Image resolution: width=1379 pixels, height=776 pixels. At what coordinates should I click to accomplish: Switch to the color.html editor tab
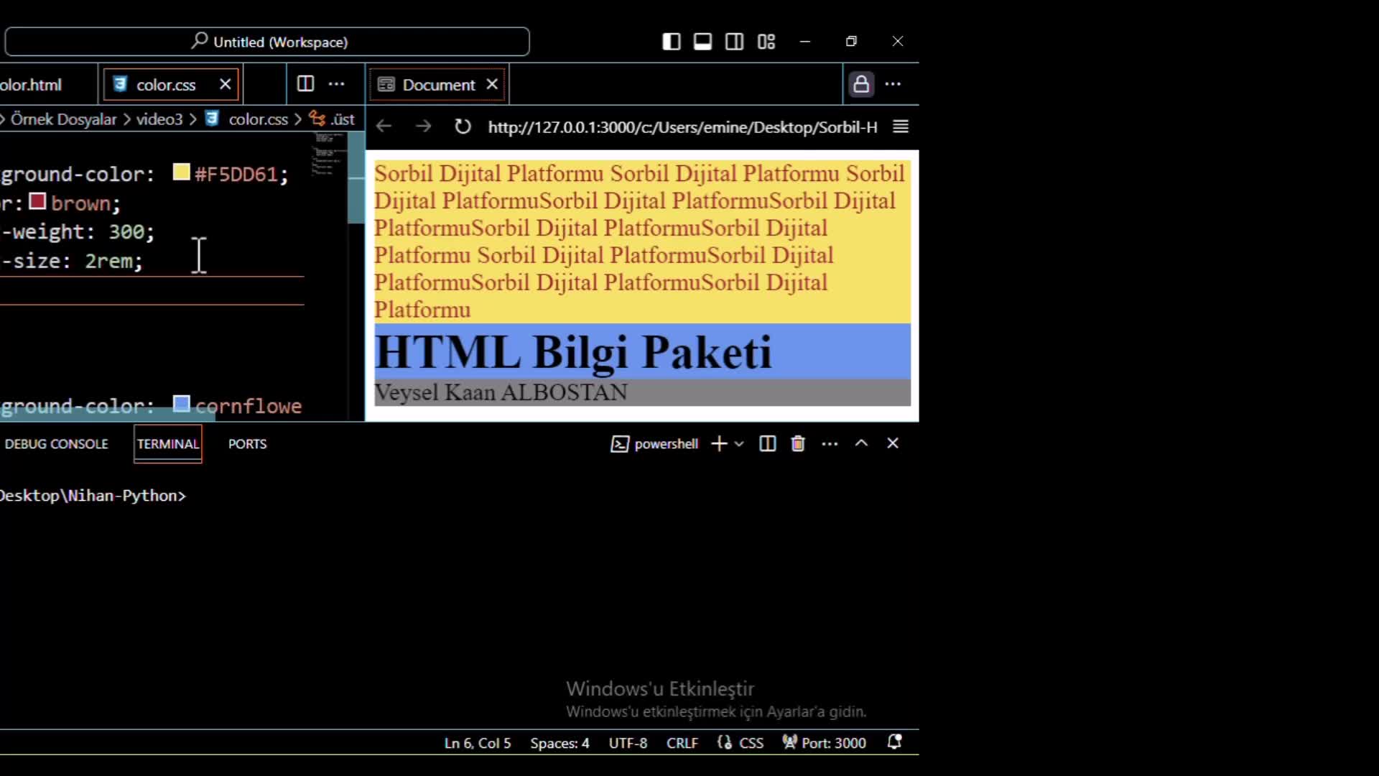point(31,85)
